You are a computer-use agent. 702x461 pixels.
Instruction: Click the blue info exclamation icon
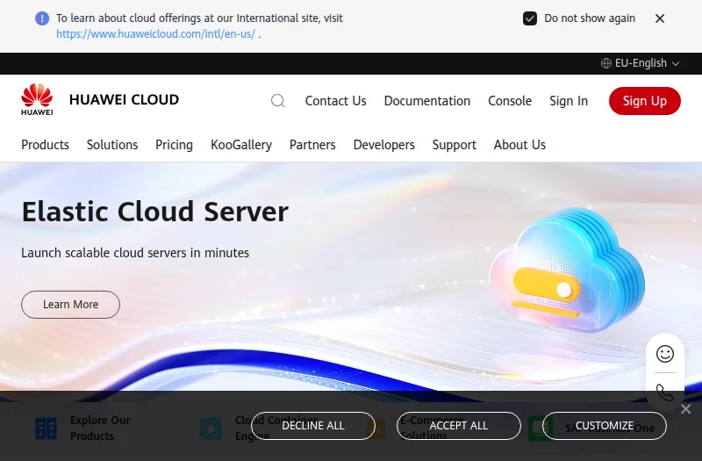[x=42, y=18]
